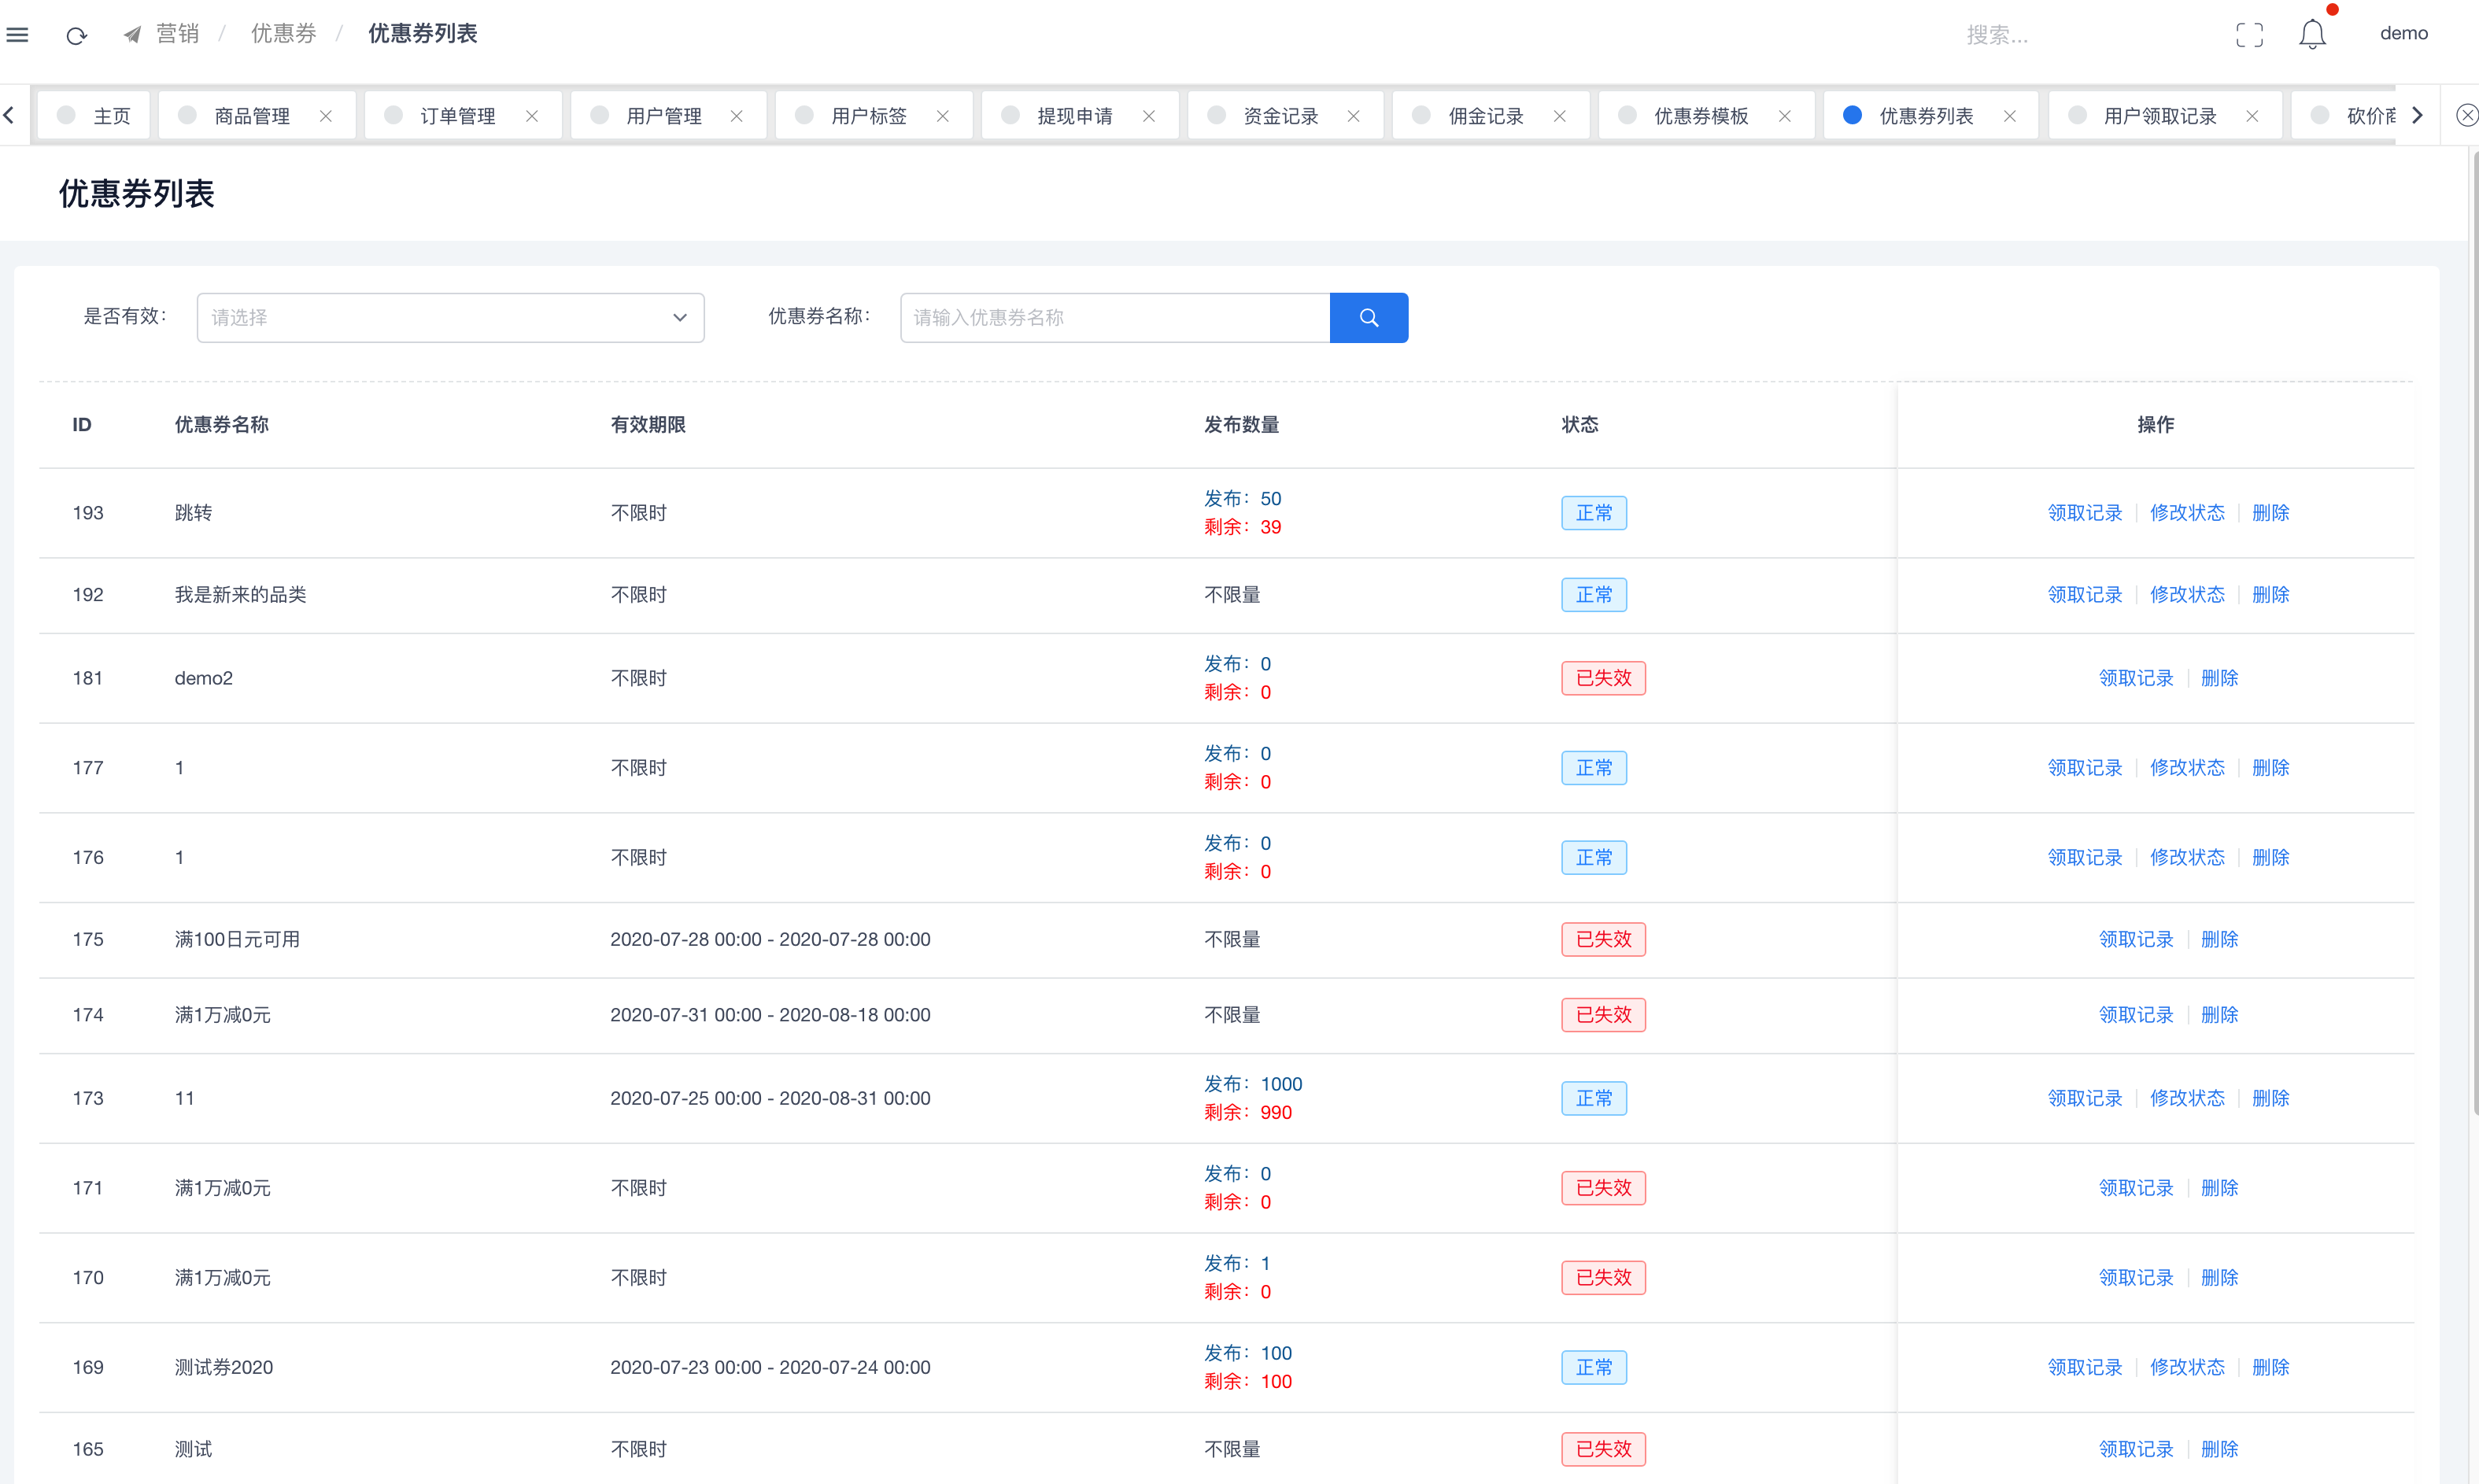Close the 订单管理 tab

click(x=532, y=116)
